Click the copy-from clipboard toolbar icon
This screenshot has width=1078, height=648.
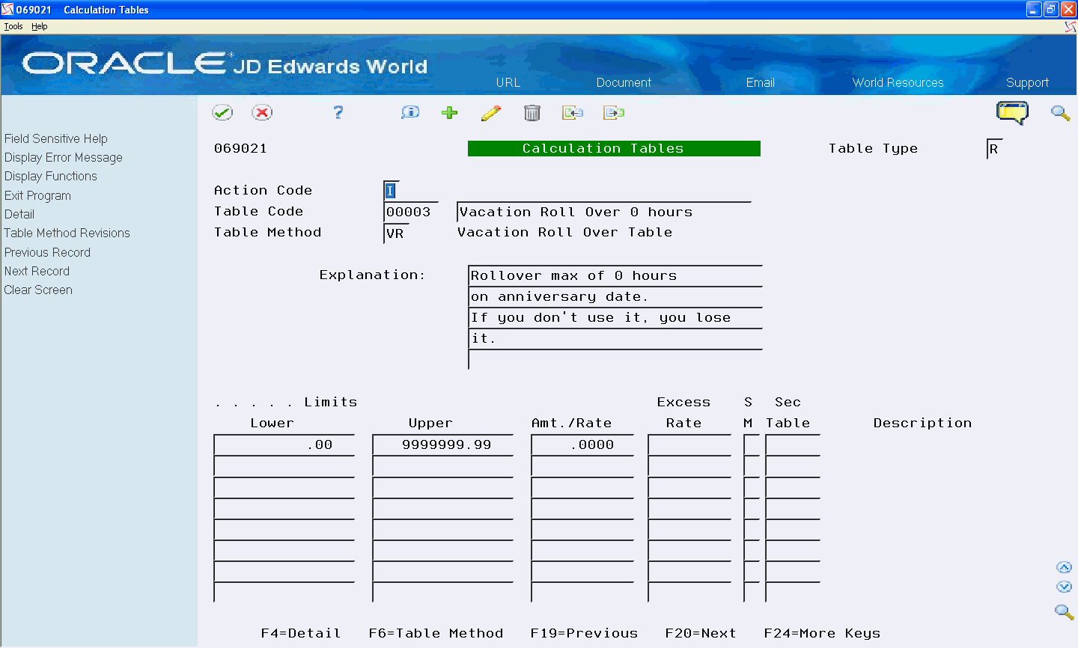573,112
